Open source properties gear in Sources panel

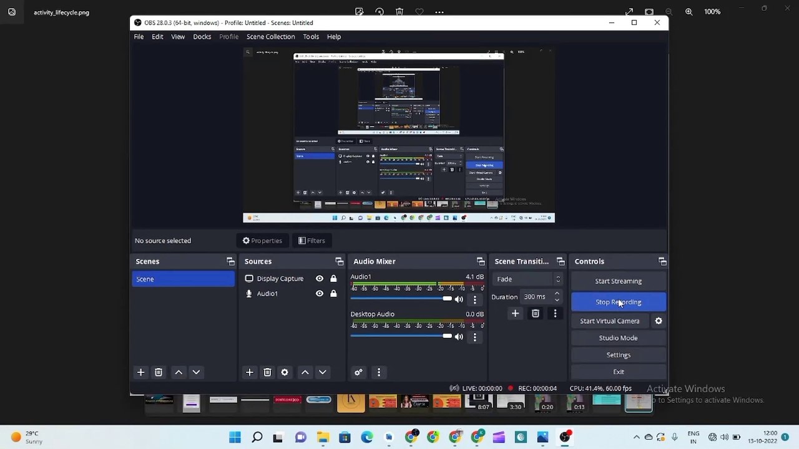(x=285, y=372)
